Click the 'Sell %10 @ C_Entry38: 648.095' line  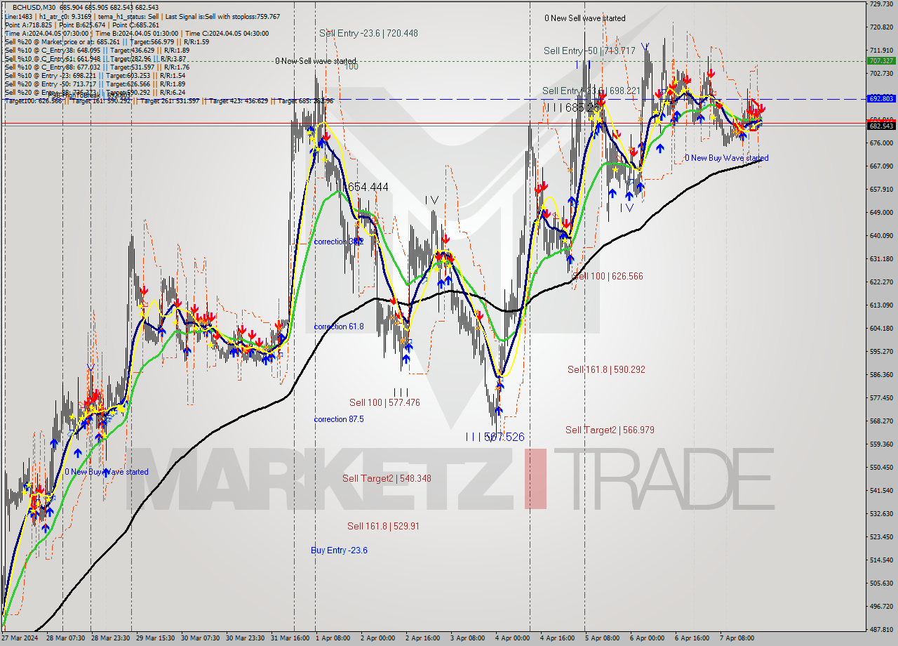[x=97, y=50]
